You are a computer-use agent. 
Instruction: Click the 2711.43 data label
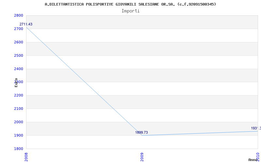26,24
